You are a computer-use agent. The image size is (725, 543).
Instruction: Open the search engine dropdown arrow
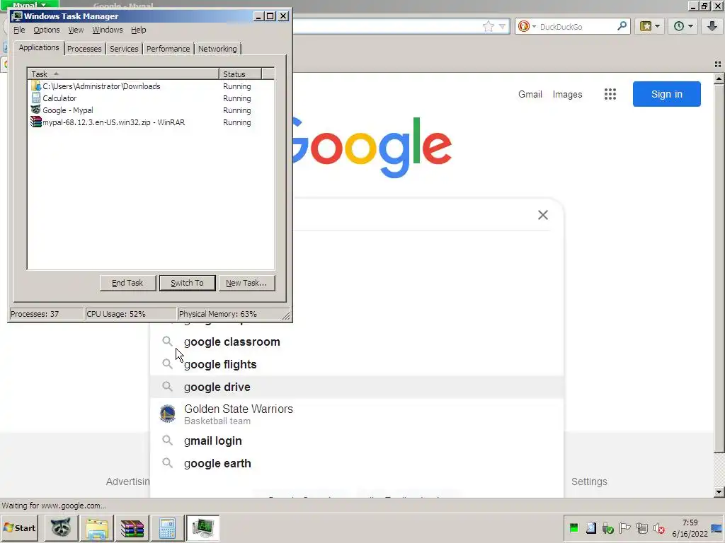(534, 26)
